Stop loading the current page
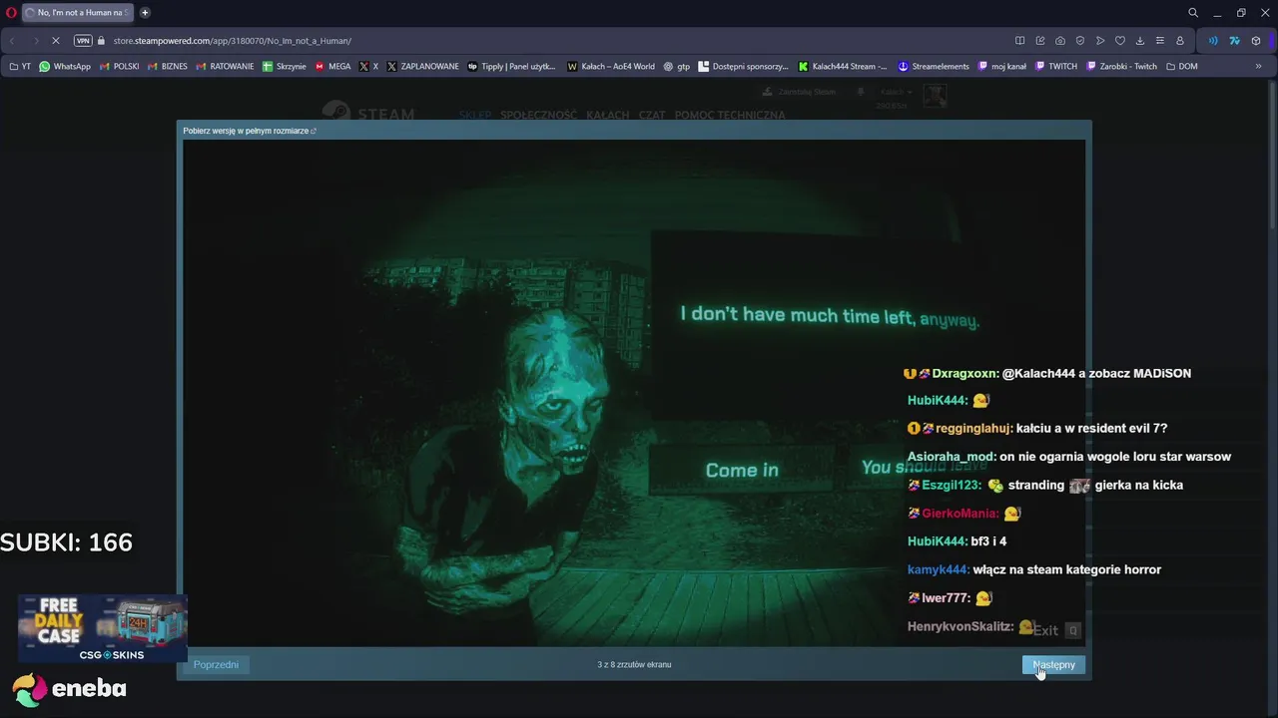Viewport: 1278px width, 718px height. [56, 41]
